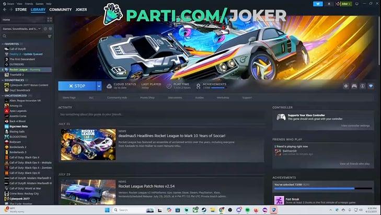Open advanced filter options icon beside search
Screen dimensions: 381x215
point(50,36)
